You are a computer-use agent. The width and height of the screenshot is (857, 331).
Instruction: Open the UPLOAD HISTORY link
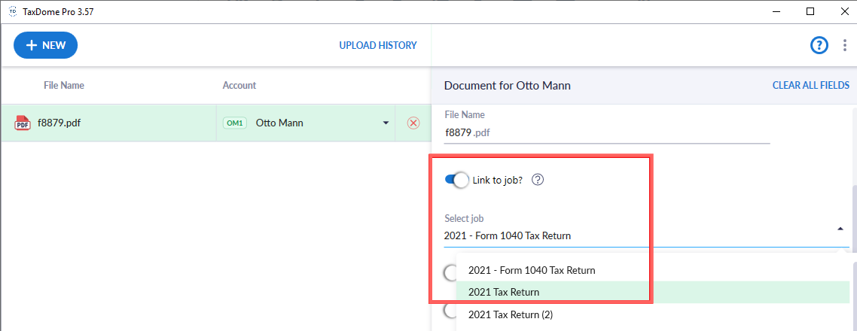pos(377,45)
